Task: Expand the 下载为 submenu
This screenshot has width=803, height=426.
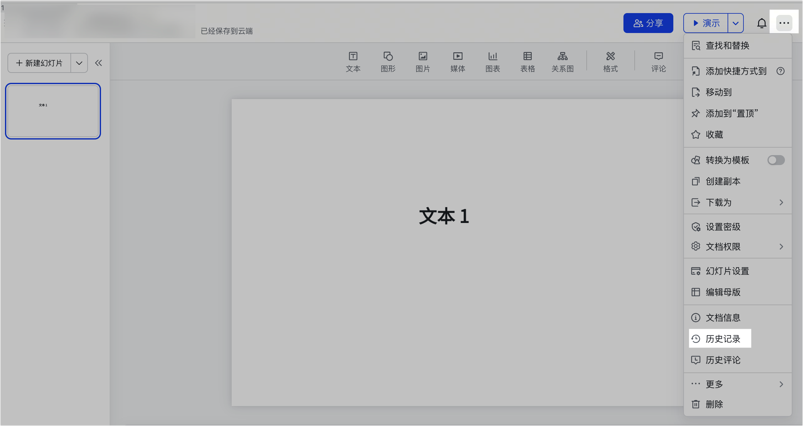Action: (x=738, y=202)
